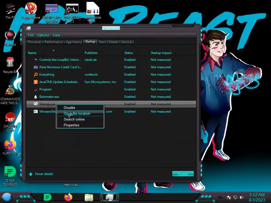The width and height of the screenshot is (271, 203).
Task: Click the voidtools publisher cell
Action: 91,75
